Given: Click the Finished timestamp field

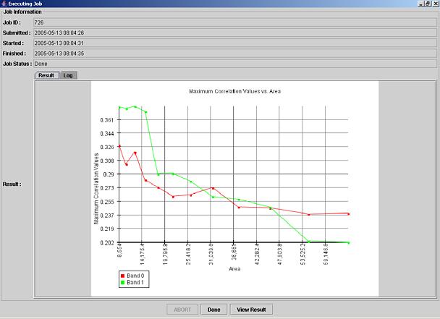Looking at the screenshot, I should tap(234, 53).
